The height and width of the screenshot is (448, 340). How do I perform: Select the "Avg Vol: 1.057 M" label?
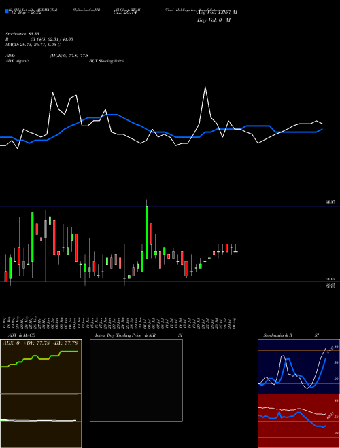pyautogui.click(x=217, y=12)
